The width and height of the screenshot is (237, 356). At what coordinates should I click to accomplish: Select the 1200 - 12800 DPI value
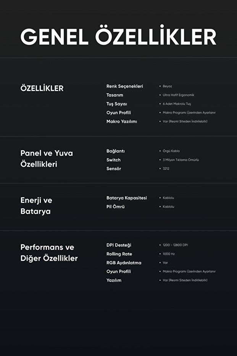coord(175,245)
